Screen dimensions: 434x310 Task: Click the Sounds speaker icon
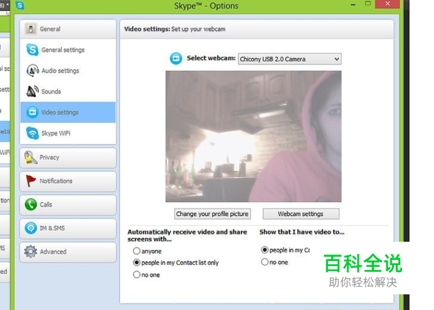click(32, 91)
